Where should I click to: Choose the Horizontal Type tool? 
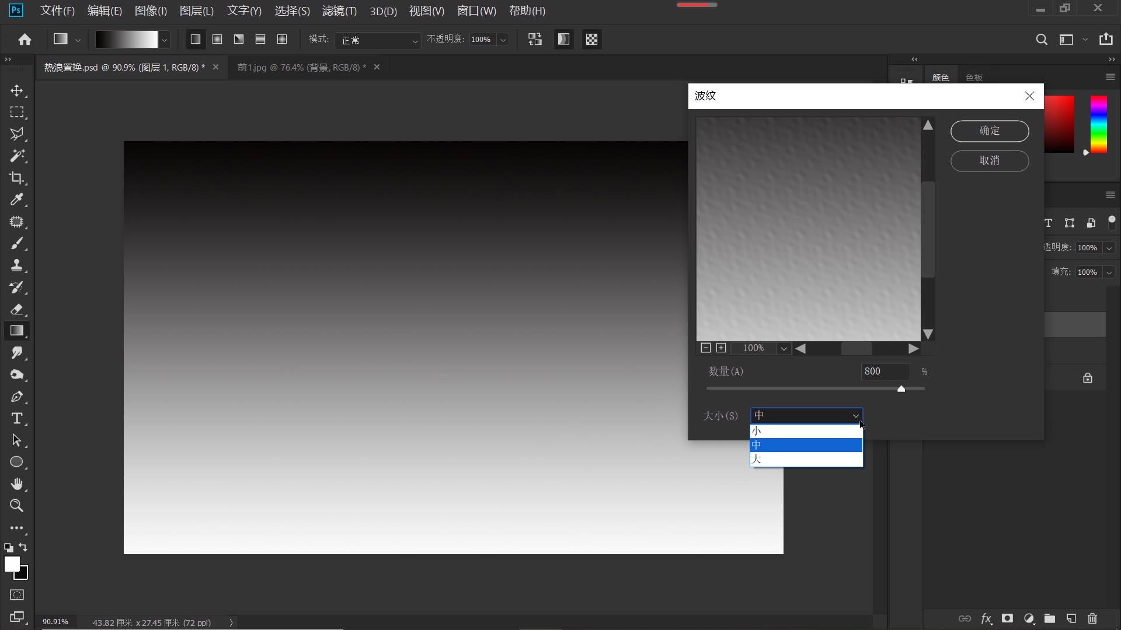tap(16, 418)
